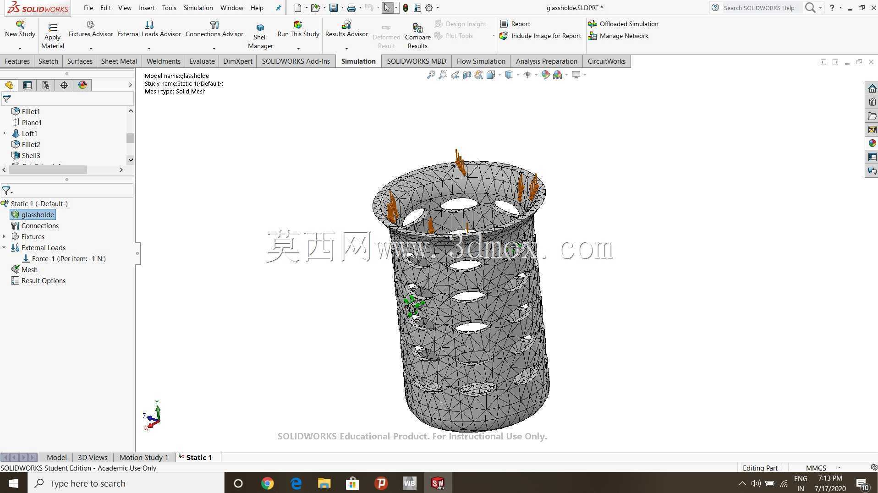878x493 pixels.
Task: Run This Study
Action: (298, 29)
